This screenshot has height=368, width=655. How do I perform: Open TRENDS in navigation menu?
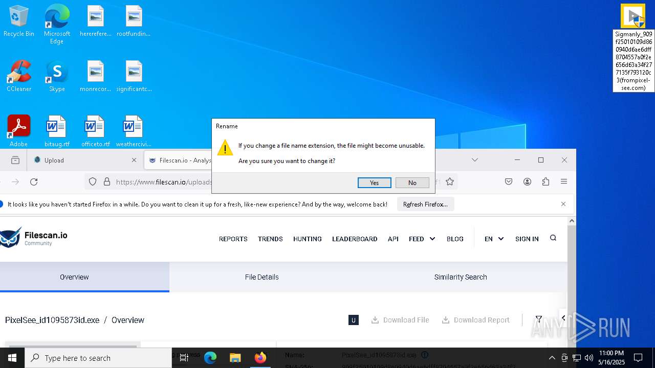tap(270, 239)
